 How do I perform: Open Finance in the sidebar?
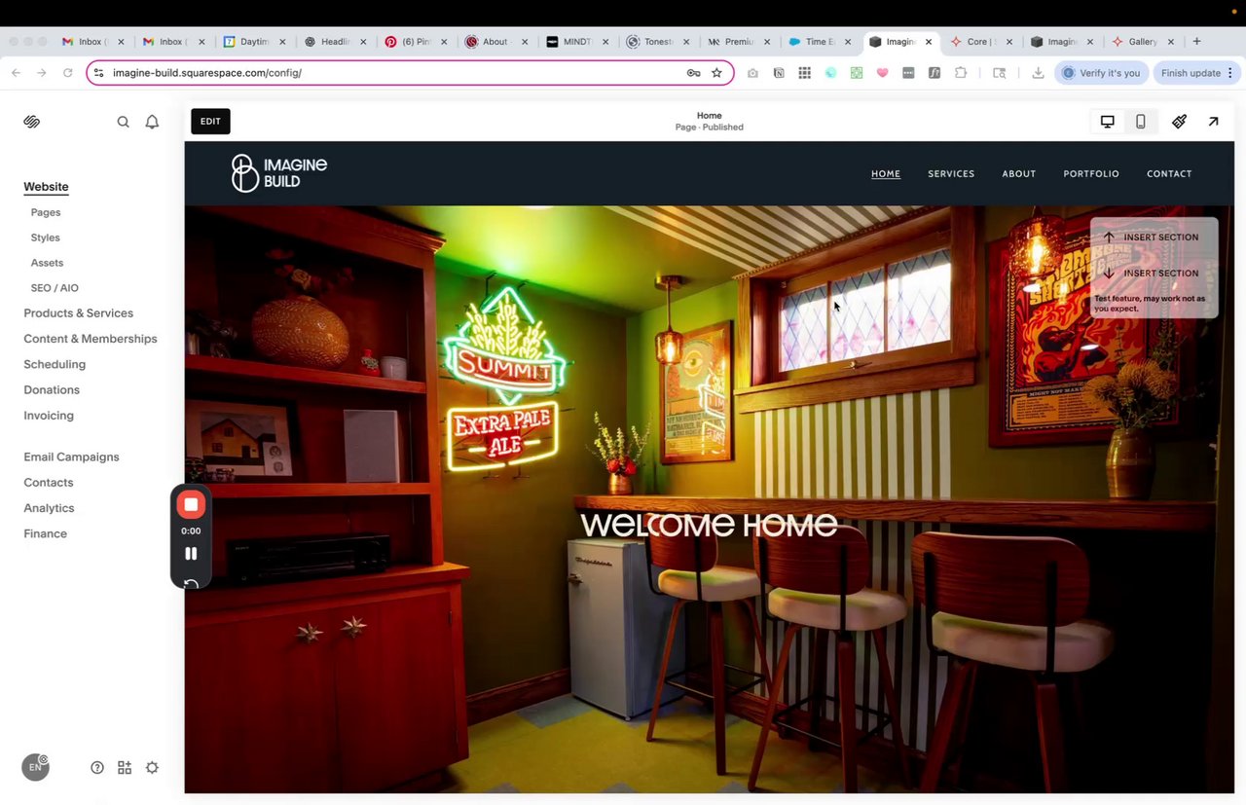coord(46,533)
